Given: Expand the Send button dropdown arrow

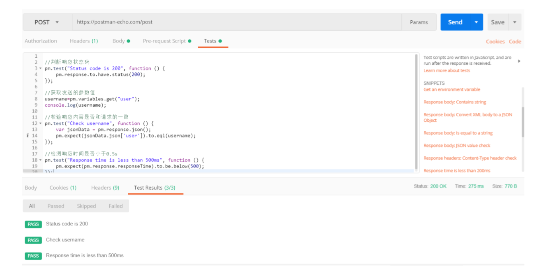Looking at the screenshot, I should coord(476,22).
